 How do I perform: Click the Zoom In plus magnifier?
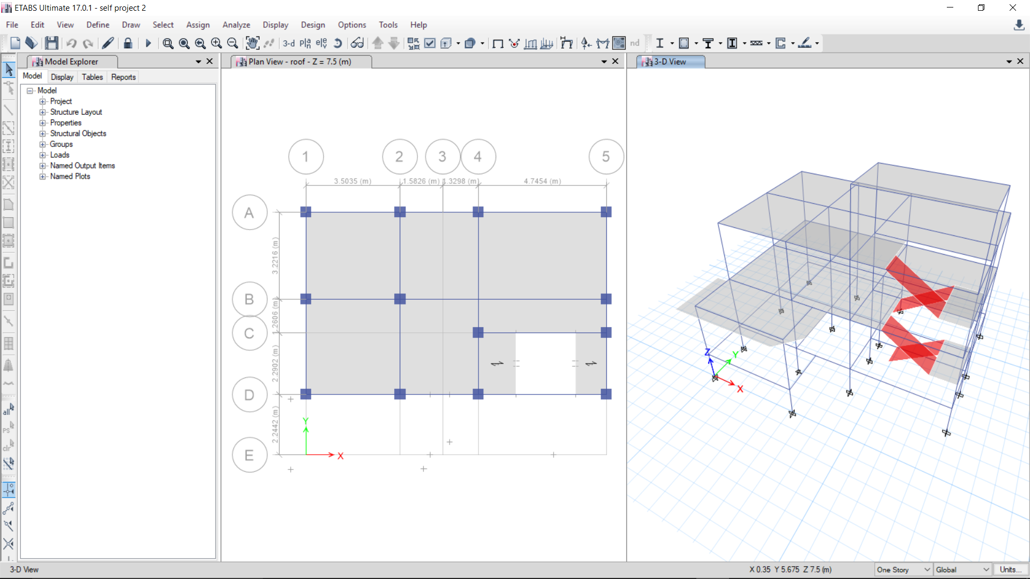(x=216, y=43)
